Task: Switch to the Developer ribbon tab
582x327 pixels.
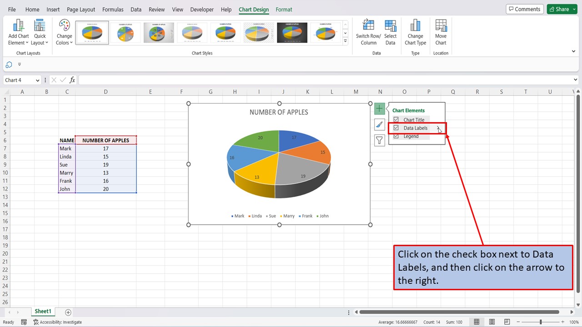Action: pyautogui.click(x=201, y=9)
